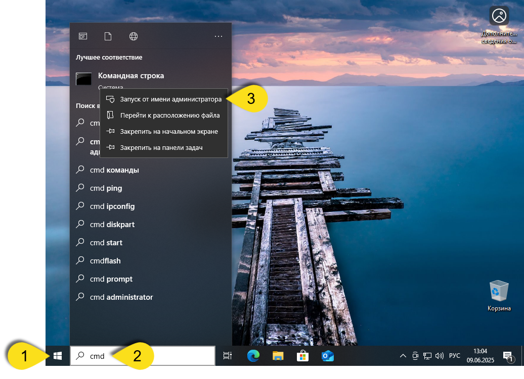Open Microsoft Edge from the taskbar
524x379 pixels.
(252, 356)
